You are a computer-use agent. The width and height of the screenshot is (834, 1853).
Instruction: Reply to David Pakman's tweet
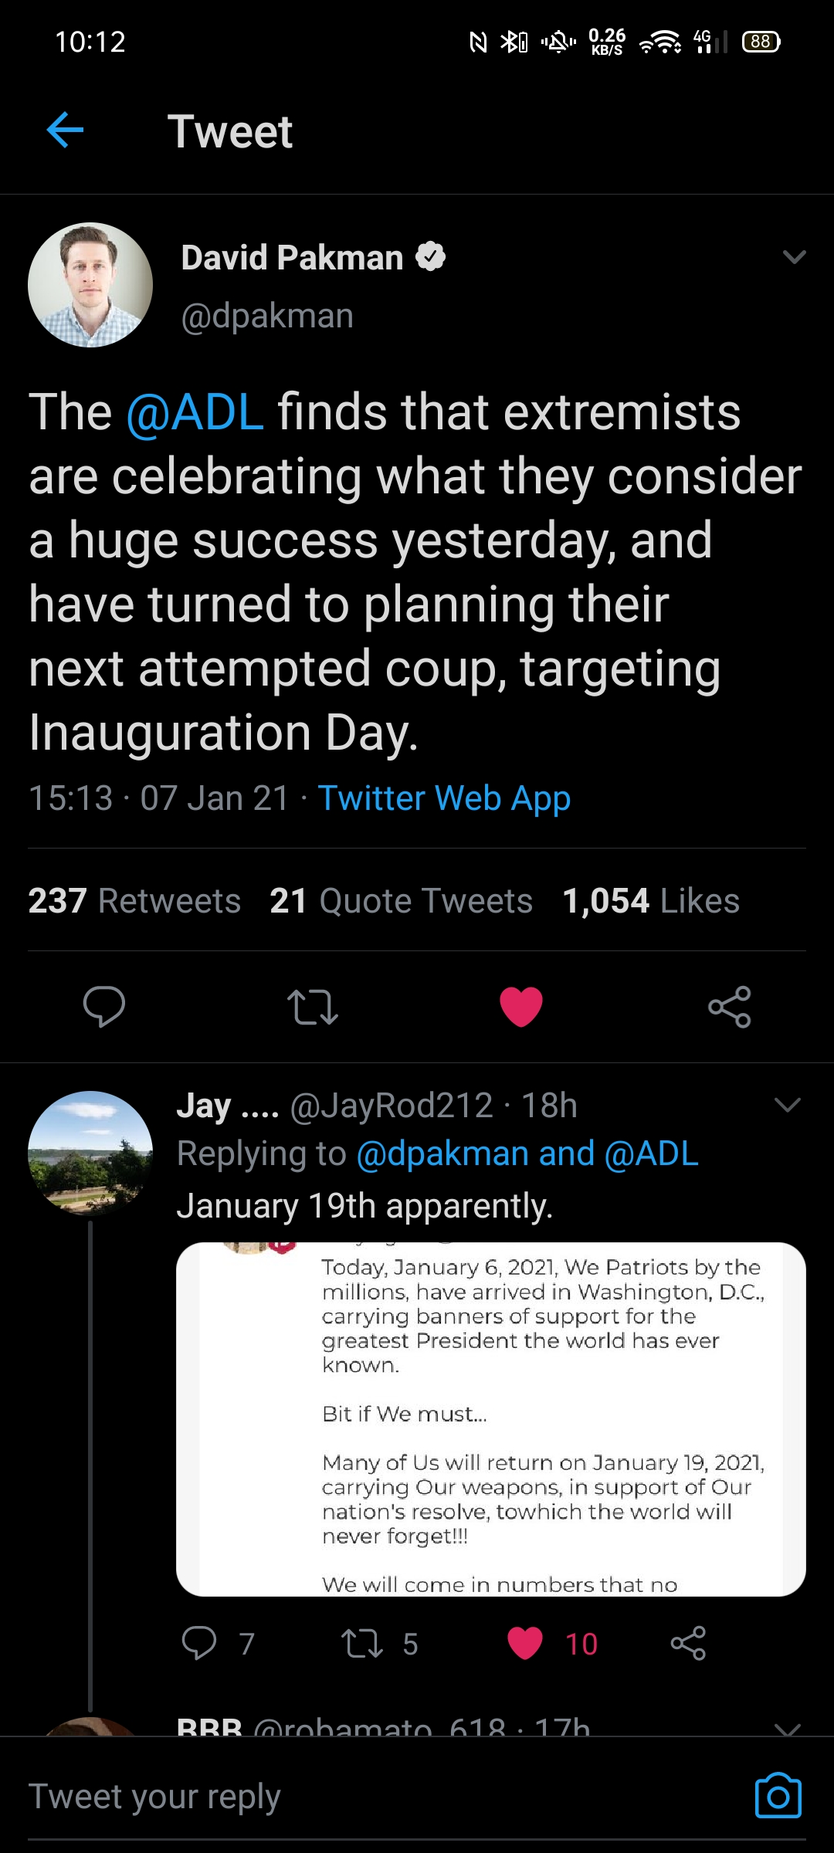click(x=104, y=1006)
